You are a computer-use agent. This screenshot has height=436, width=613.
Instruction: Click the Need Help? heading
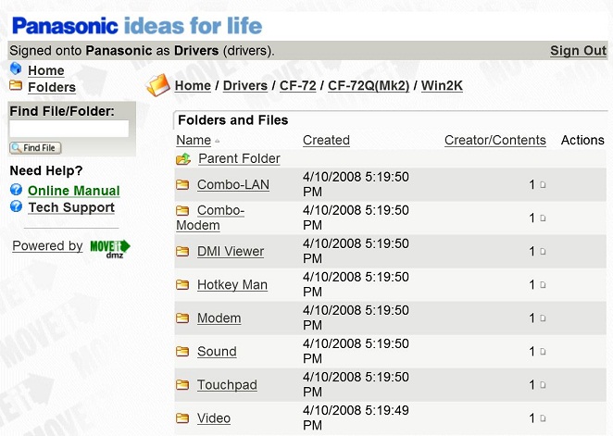point(46,170)
